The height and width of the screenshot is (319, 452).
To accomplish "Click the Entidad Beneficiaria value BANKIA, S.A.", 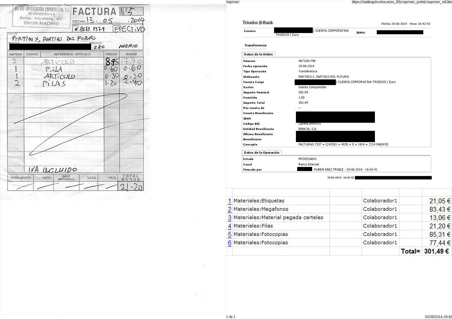I will pos(308,129).
